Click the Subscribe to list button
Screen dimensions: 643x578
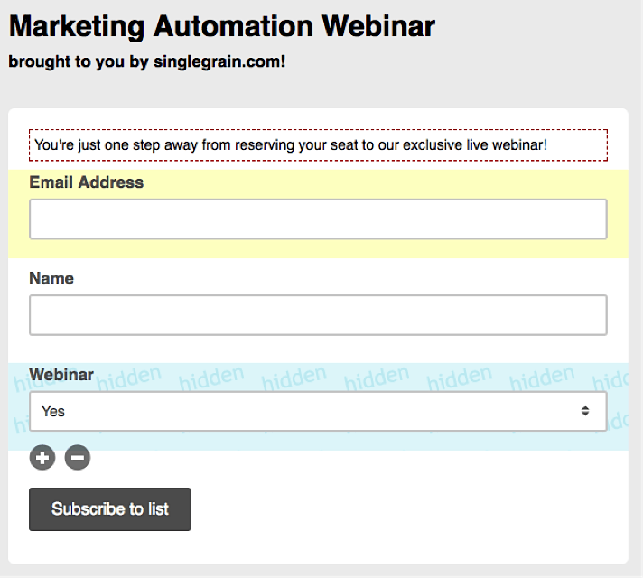coord(110,509)
